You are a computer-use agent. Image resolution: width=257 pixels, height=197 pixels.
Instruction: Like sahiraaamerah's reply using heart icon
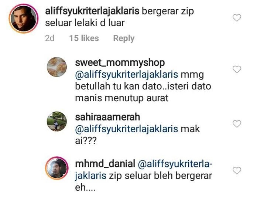pos(237,124)
